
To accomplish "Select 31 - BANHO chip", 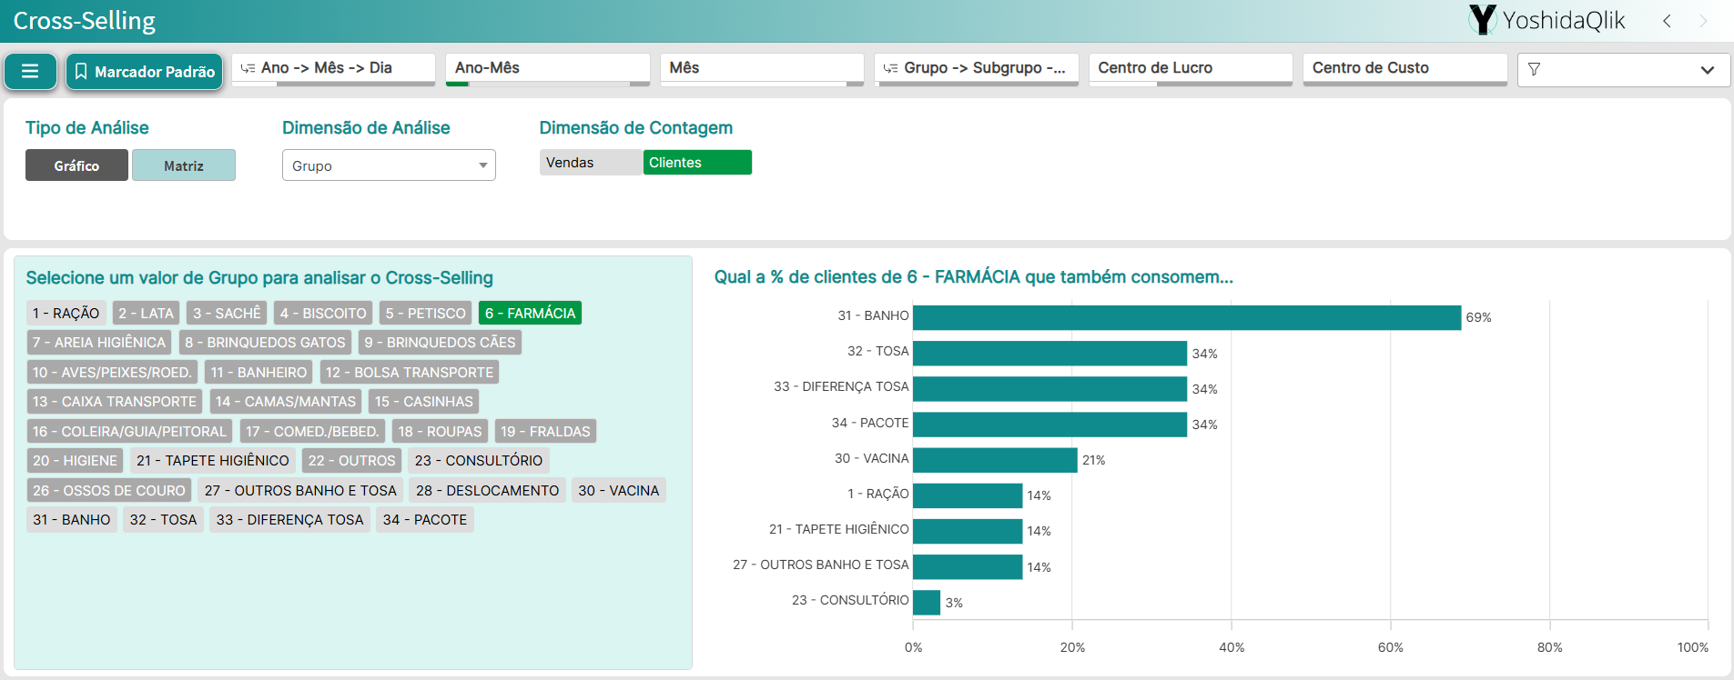I will (x=72, y=520).
